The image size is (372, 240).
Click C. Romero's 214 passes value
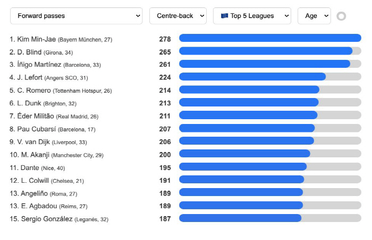165,90
